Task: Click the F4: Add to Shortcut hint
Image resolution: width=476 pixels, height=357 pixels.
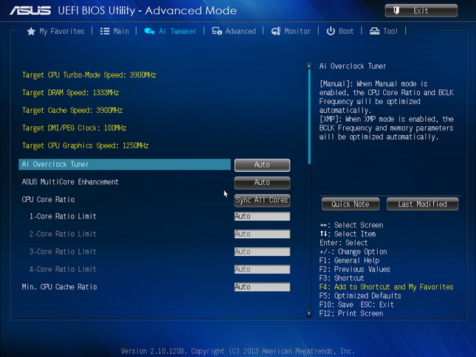Action: click(x=386, y=287)
